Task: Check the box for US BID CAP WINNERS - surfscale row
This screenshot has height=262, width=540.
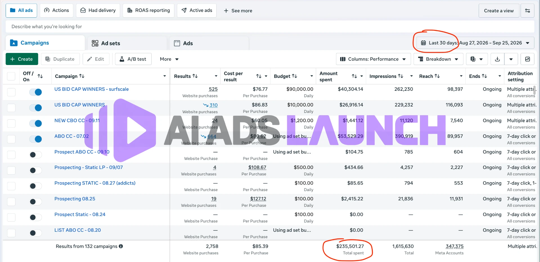Action: 11,92
